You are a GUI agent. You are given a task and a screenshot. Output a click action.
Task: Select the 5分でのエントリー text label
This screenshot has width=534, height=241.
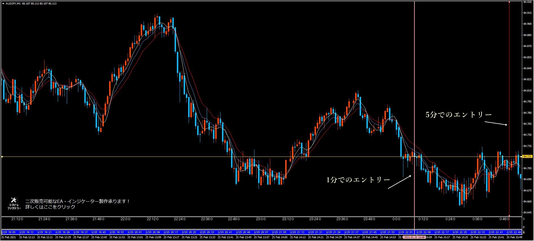(458, 115)
